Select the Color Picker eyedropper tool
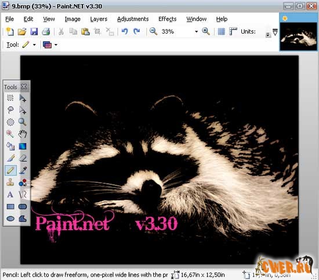 pyautogui.click(x=23, y=170)
